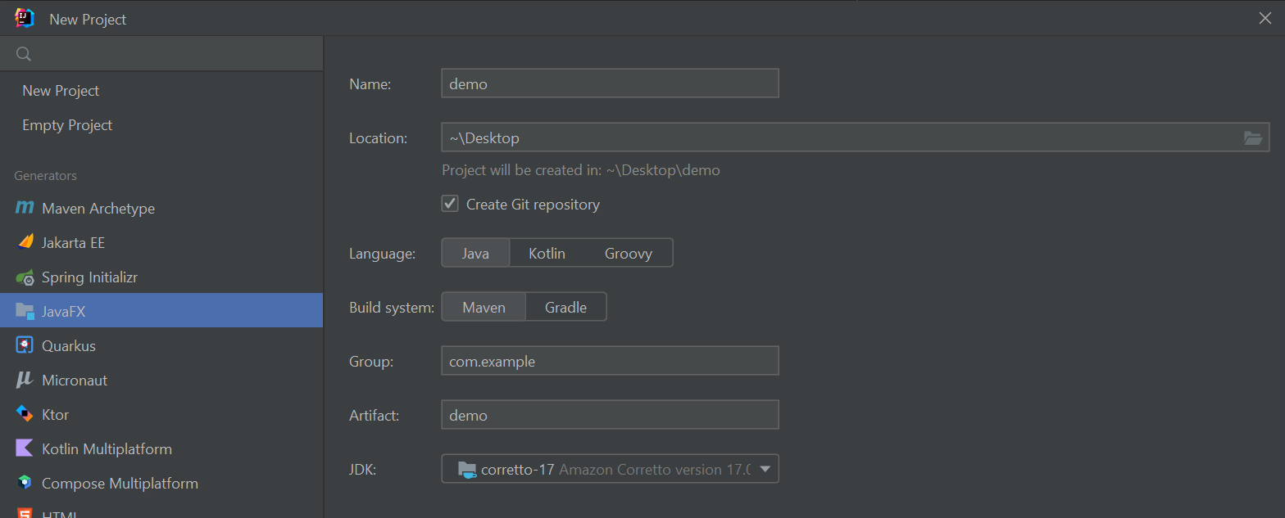Choose Gradle build system
The width and height of the screenshot is (1285, 518).
(566, 307)
